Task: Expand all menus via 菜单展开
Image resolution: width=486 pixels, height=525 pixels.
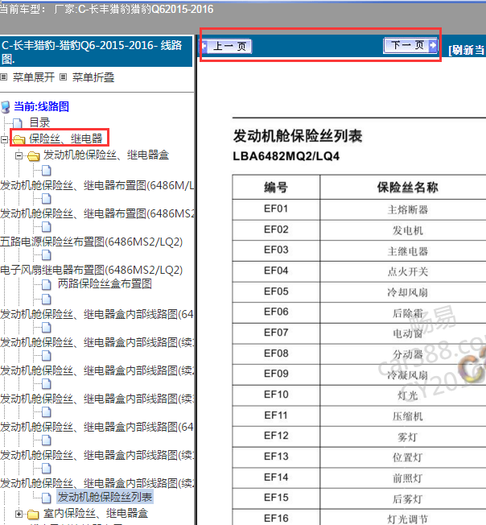Action: click(34, 77)
